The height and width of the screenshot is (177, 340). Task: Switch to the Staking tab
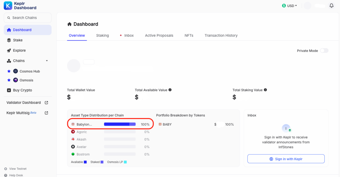pos(102,35)
